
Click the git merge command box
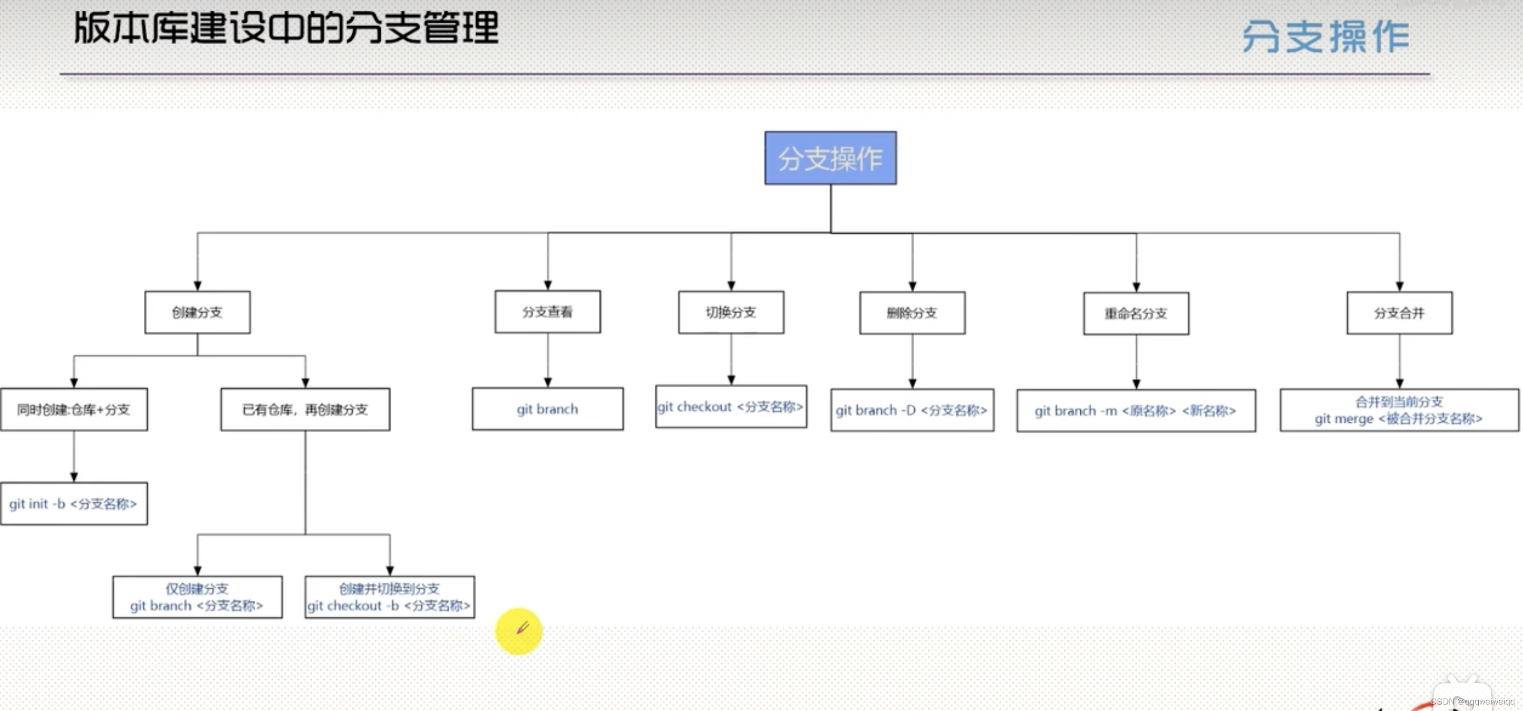click(x=1399, y=410)
